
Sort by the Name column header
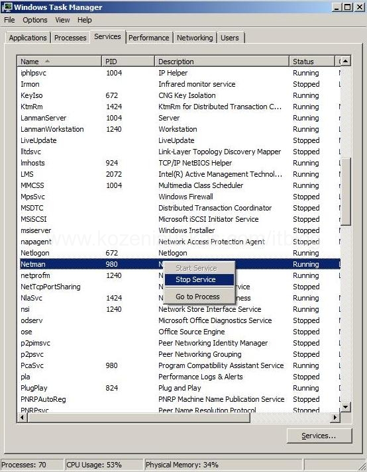[x=60, y=62]
